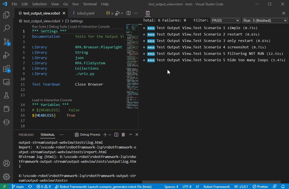Open the Filter PASS dropdown
This screenshot has width=289, height=189.
[x=225, y=20]
